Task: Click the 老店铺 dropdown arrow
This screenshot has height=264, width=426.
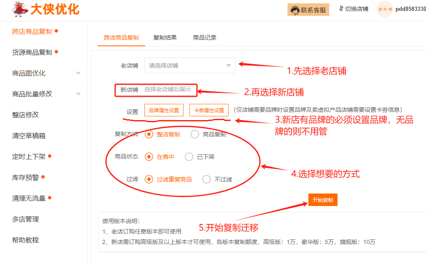Action: tap(229, 65)
